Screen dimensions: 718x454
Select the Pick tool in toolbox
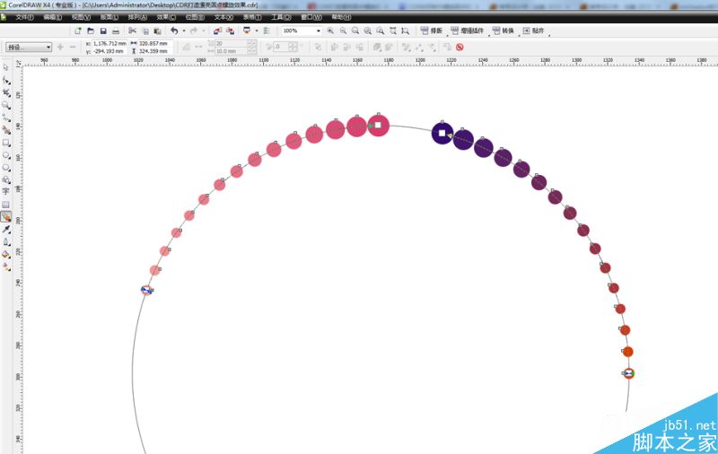[x=6, y=67]
